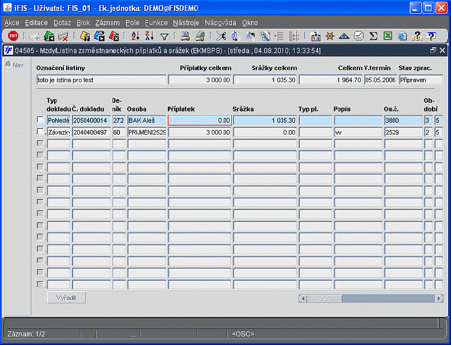Viewport: 451px width, 345px height.
Task: Click the red EXIT toolbar icon
Action: click(x=13, y=36)
